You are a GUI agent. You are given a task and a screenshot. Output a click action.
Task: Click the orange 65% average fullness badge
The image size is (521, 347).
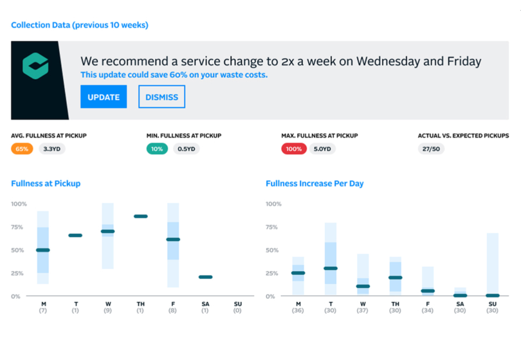pos(22,149)
